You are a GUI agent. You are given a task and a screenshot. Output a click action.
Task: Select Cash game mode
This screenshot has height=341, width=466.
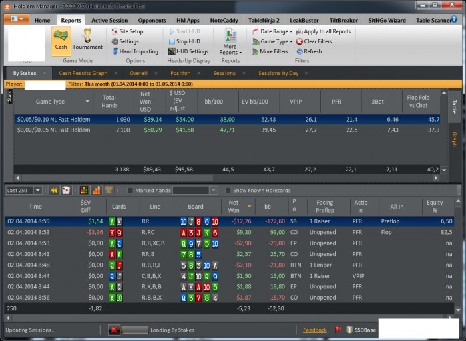pyautogui.click(x=61, y=41)
